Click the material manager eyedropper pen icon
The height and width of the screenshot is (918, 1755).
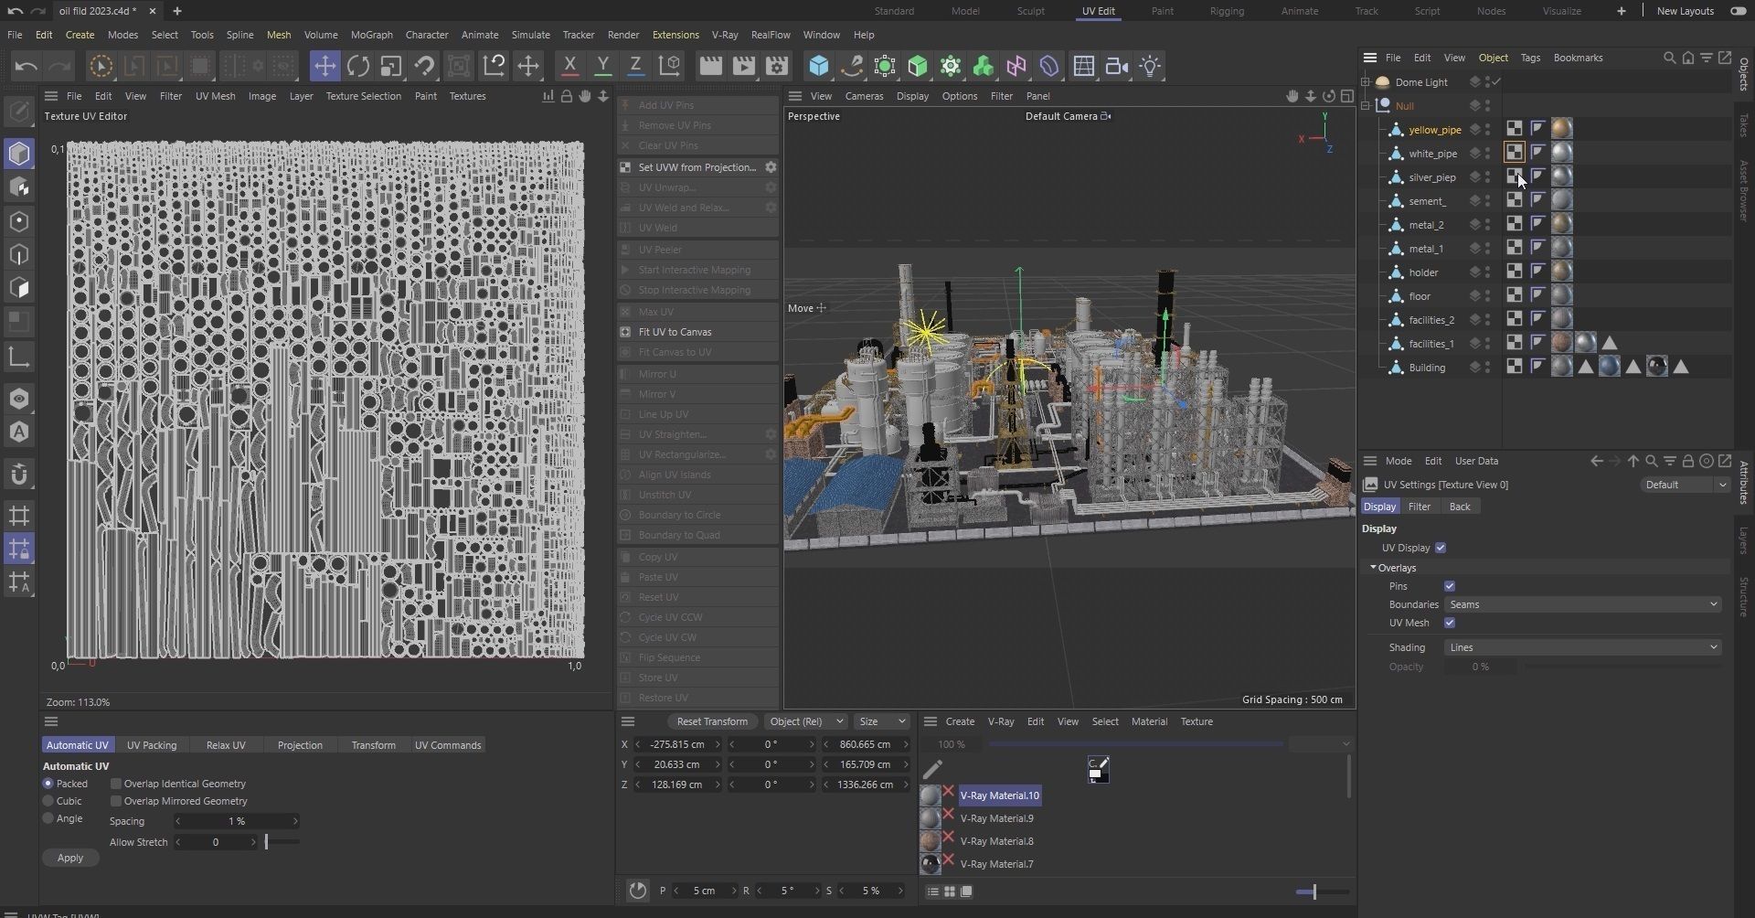[x=932, y=769]
